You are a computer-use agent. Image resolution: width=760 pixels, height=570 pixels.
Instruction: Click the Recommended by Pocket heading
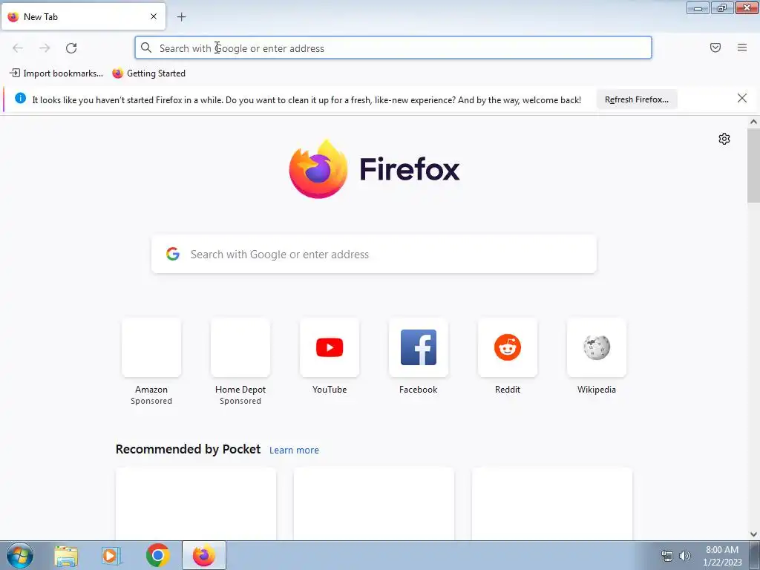(188, 449)
